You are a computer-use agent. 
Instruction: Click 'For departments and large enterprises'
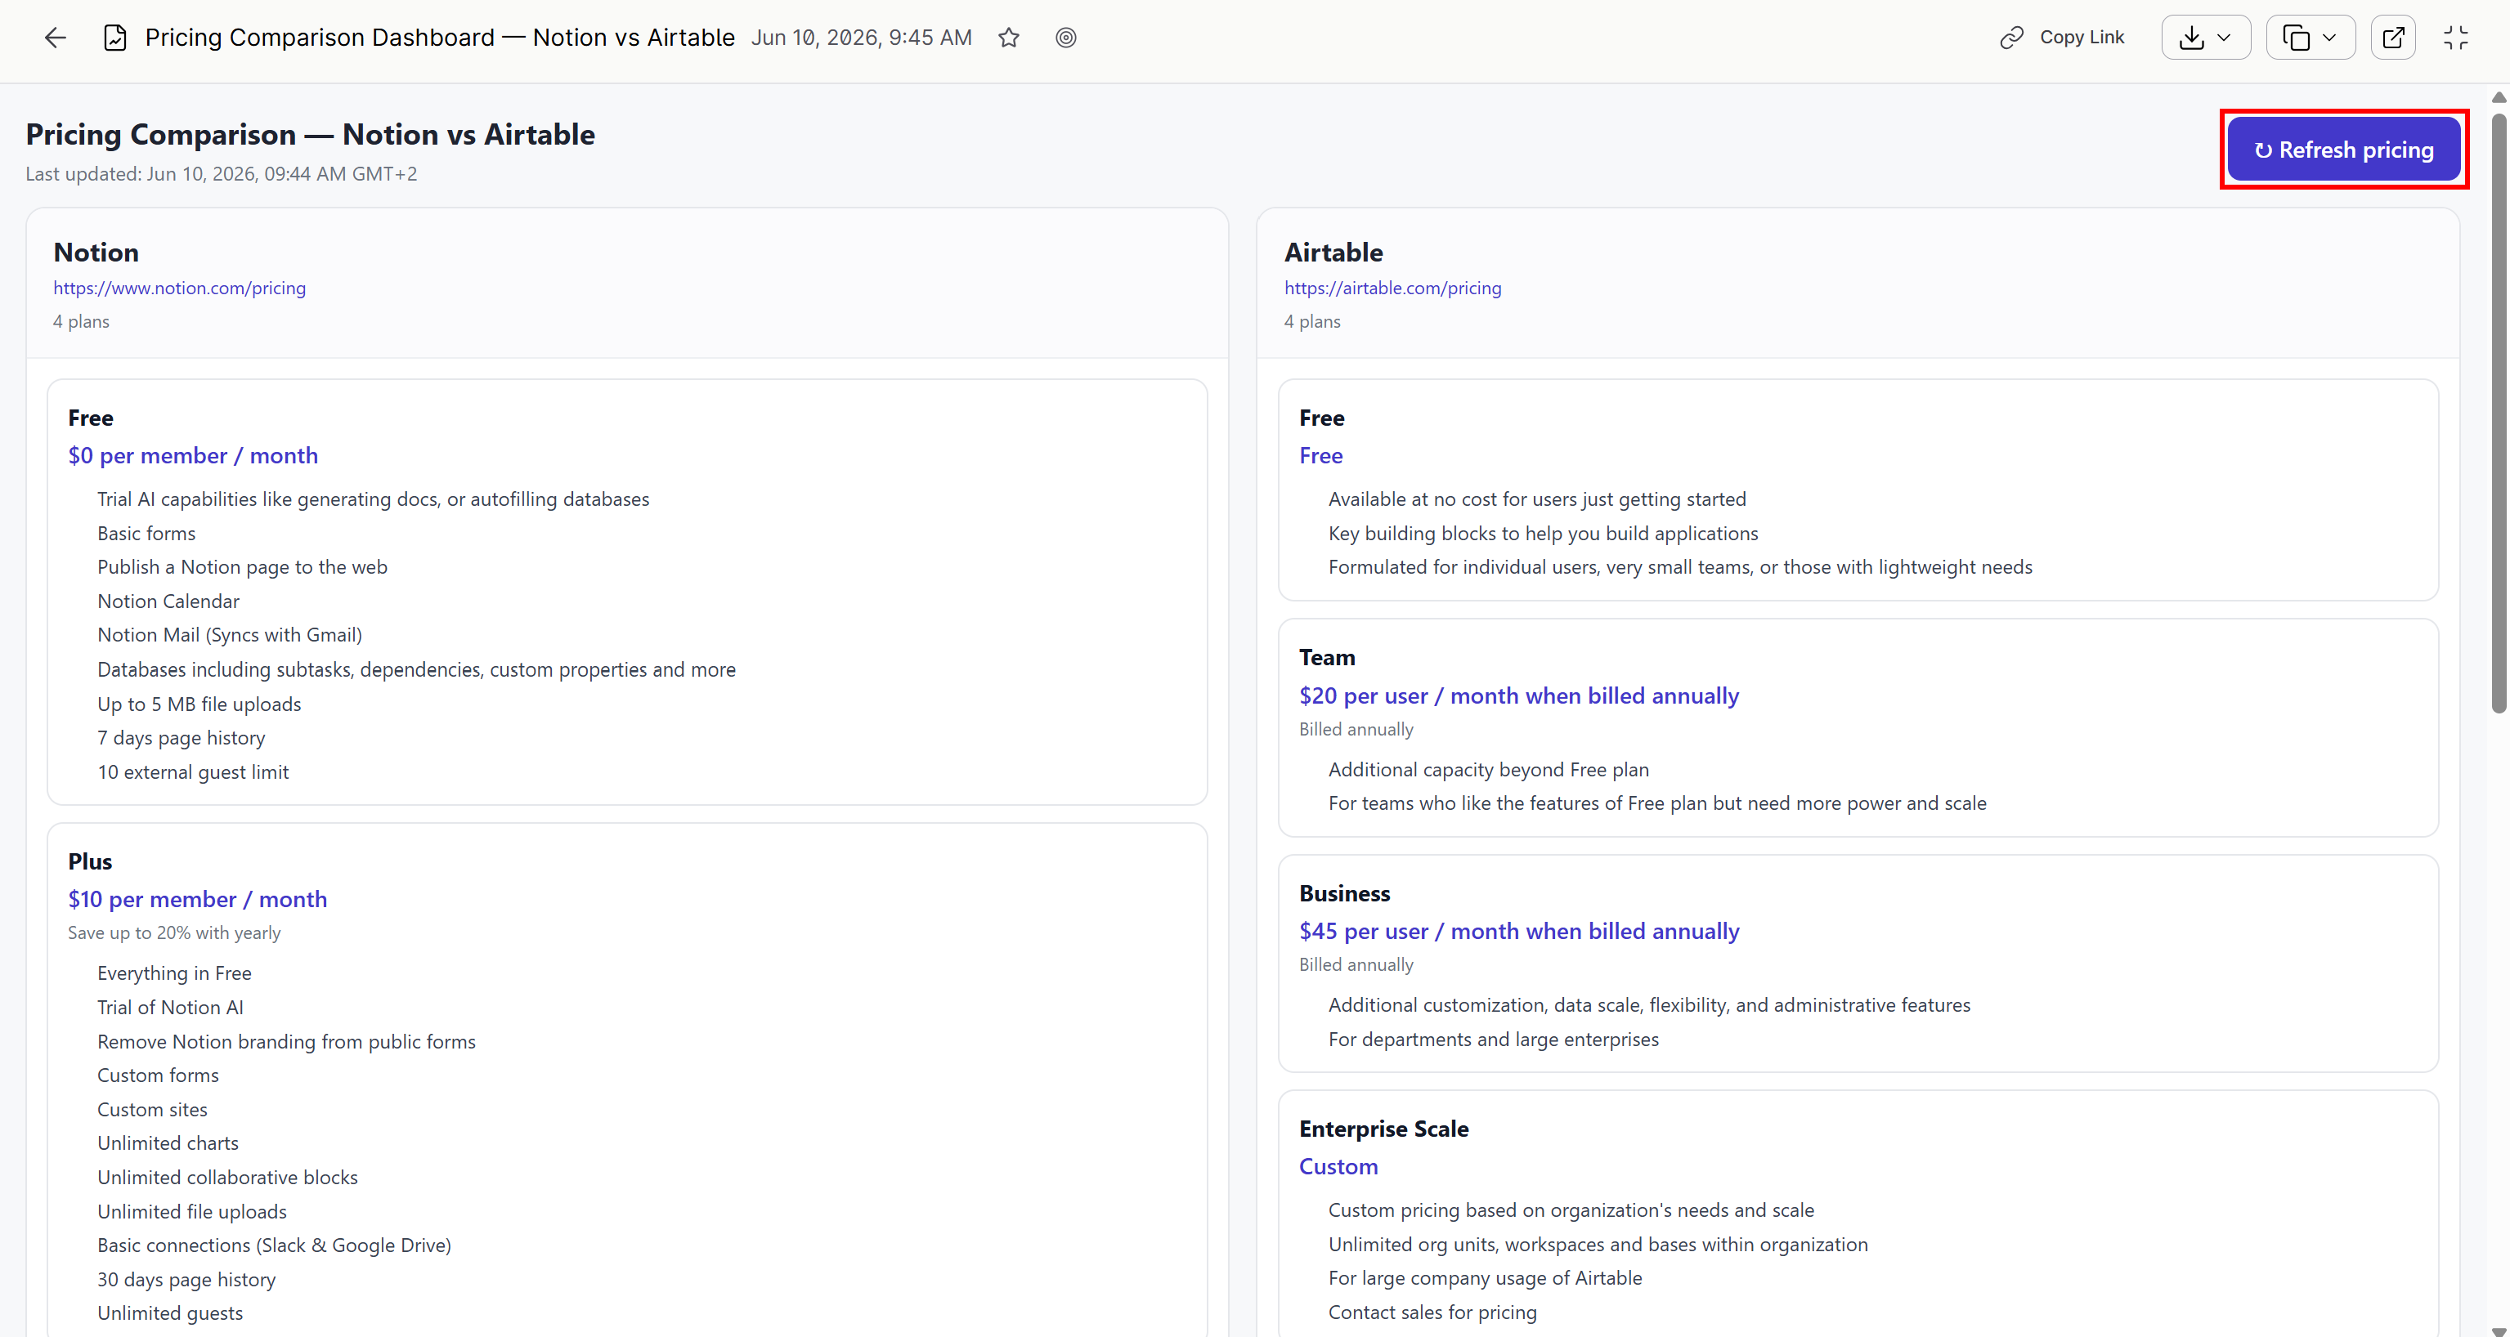[x=1494, y=1039]
